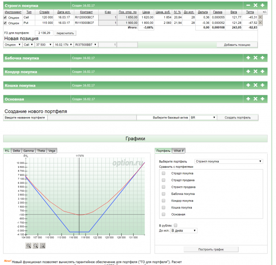This screenshot has width=276, height=265.
Task: Click the +/- column header
Action: click(x=265, y=12)
